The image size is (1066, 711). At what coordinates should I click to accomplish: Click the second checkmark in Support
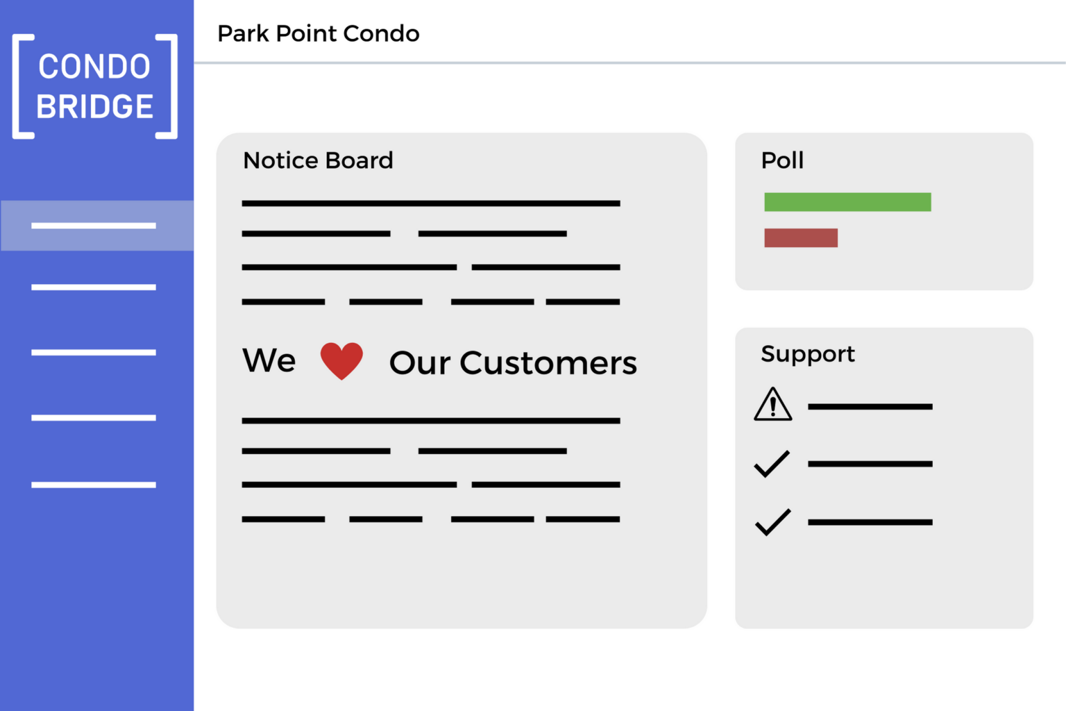[x=772, y=522]
